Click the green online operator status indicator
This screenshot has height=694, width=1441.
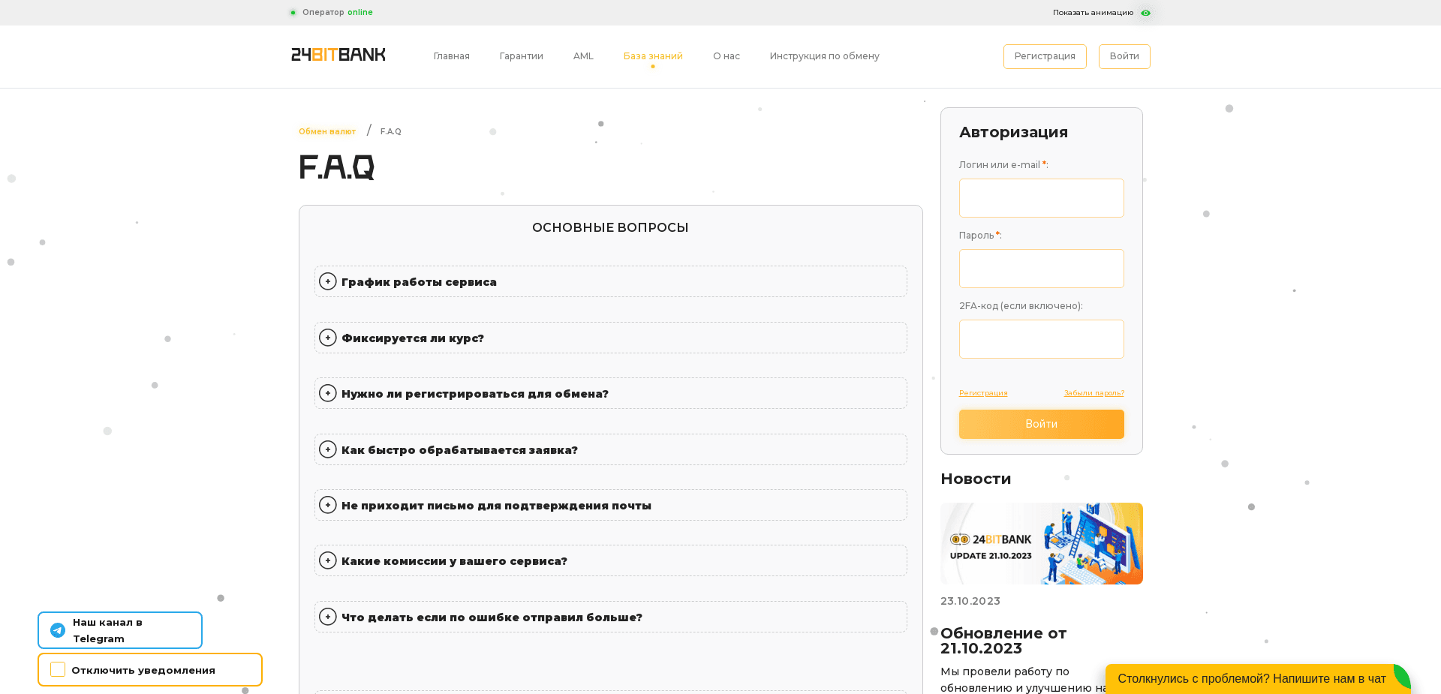(293, 12)
